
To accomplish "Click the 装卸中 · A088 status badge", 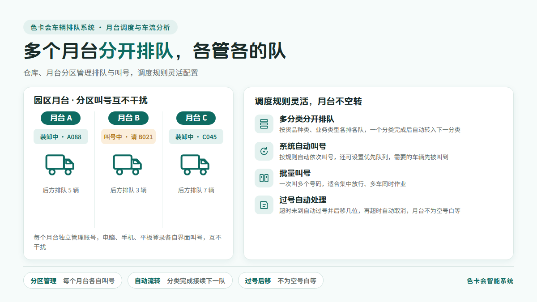I will [61, 136].
